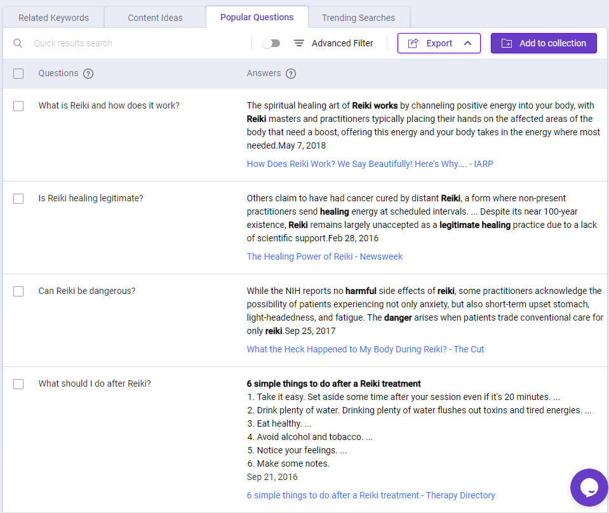
Task: Open help tooltip next to Questions header
Action: pyautogui.click(x=88, y=74)
